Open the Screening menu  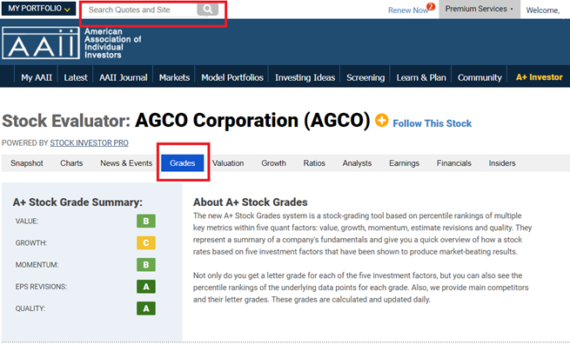click(365, 77)
